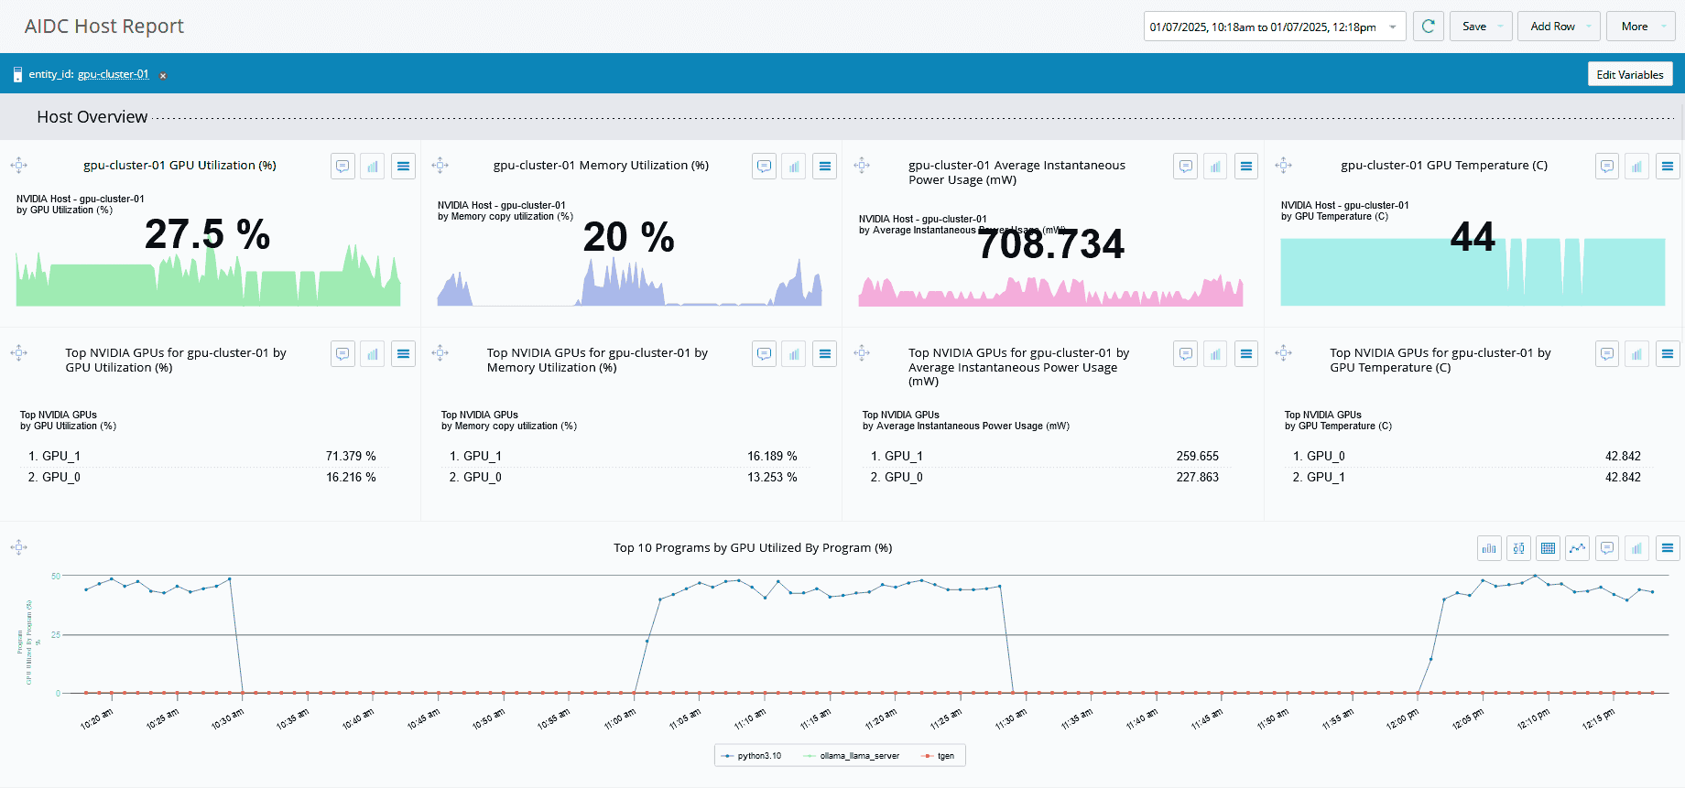Image resolution: width=1685 pixels, height=788 pixels.
Task: Open comments on GPU Temperature (C) panel
Action: point(1607,166)
